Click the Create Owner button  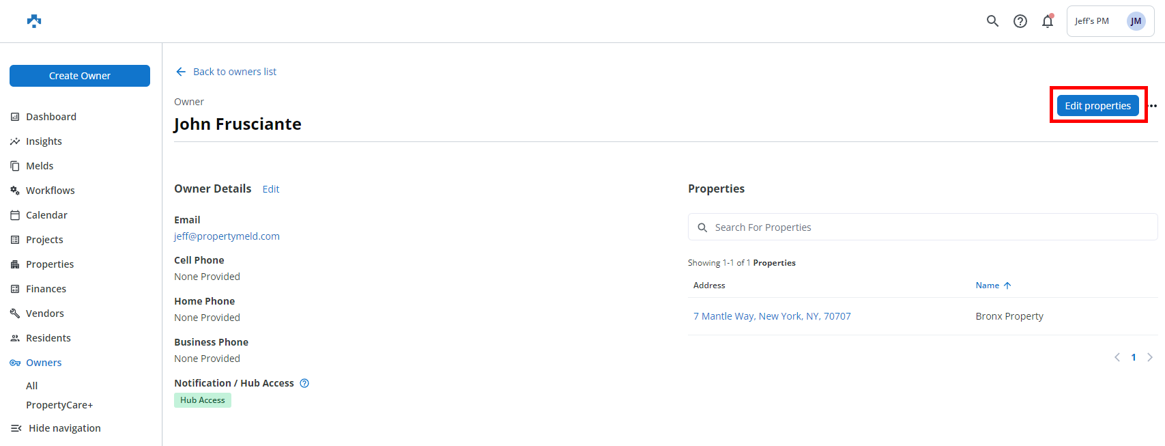tap(80, 76)
